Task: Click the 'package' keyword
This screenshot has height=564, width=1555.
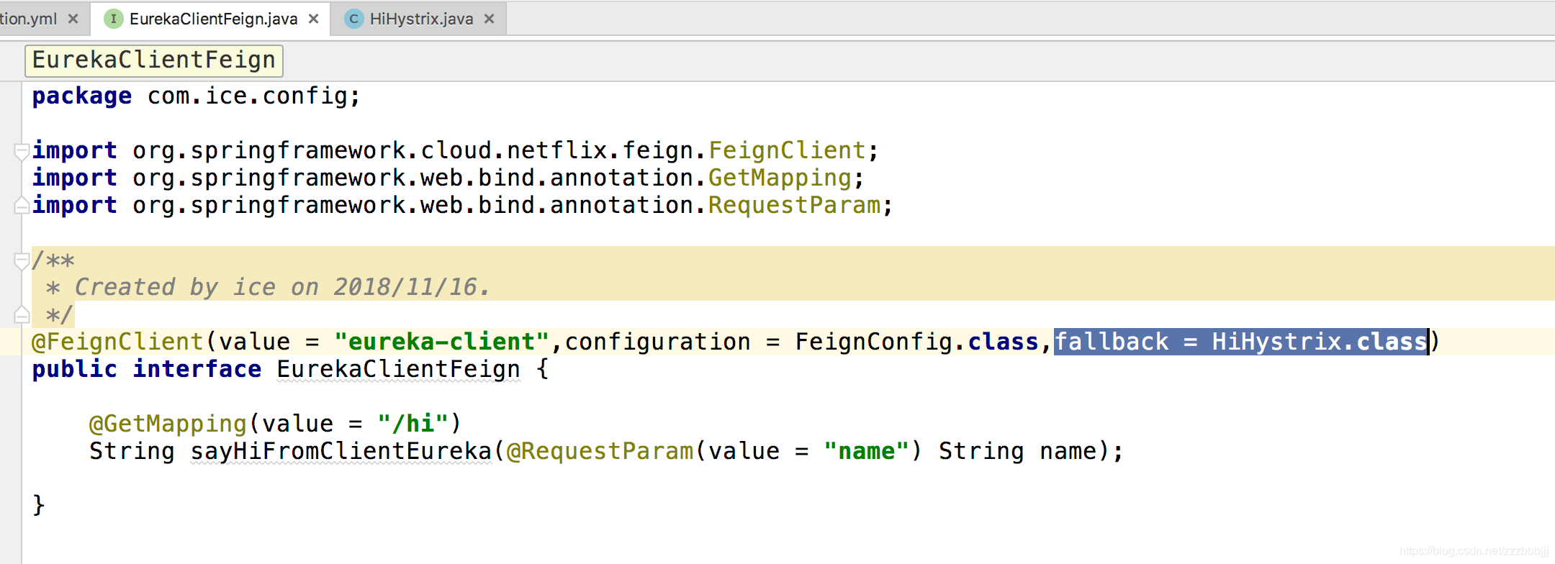Action: pyautogui.click(x=82, y=96)
